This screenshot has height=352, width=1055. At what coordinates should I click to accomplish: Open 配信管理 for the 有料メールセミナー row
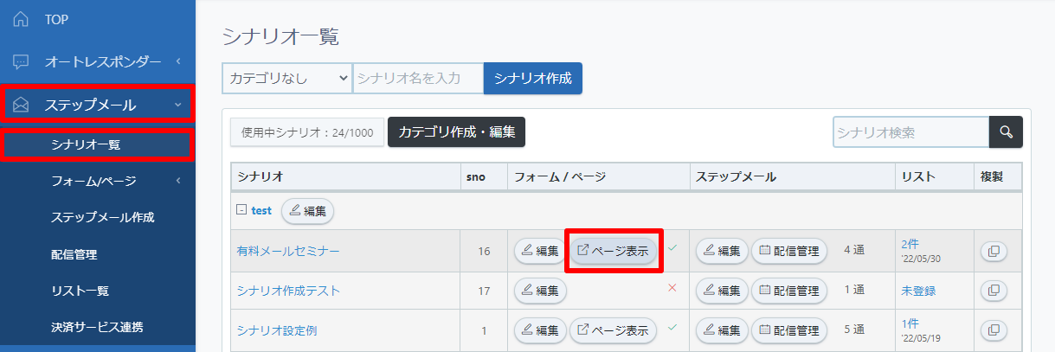click(788, 251)
